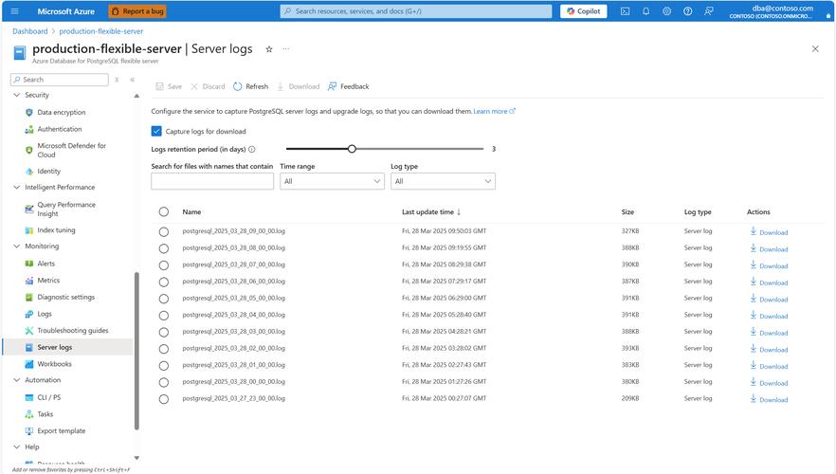836x474 pixels.
Task: Open the notifications bell
Action: tap(645, 11)
